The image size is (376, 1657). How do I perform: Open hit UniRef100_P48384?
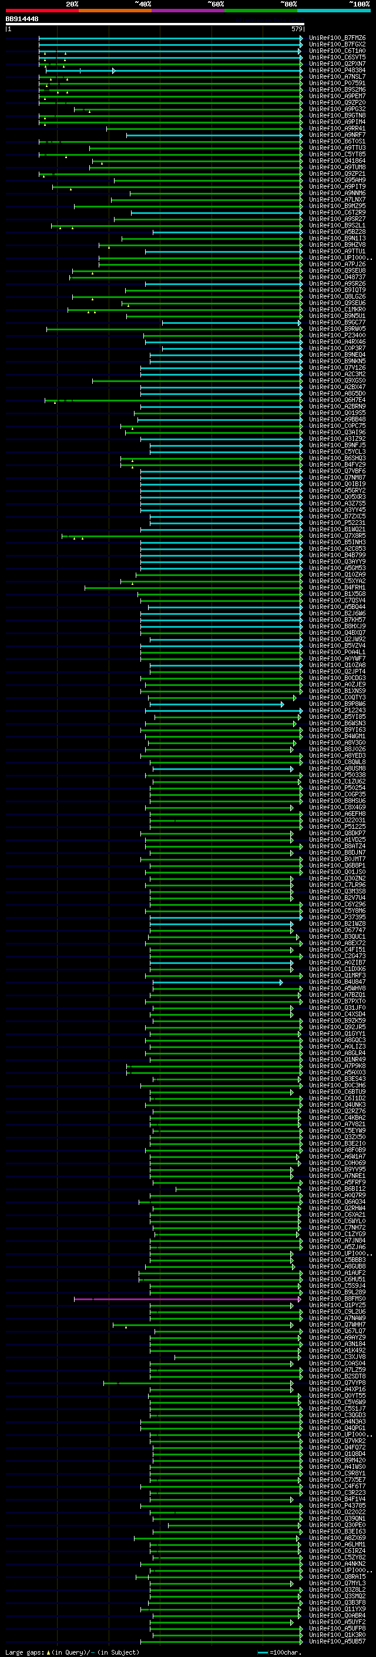click(337, 70)
